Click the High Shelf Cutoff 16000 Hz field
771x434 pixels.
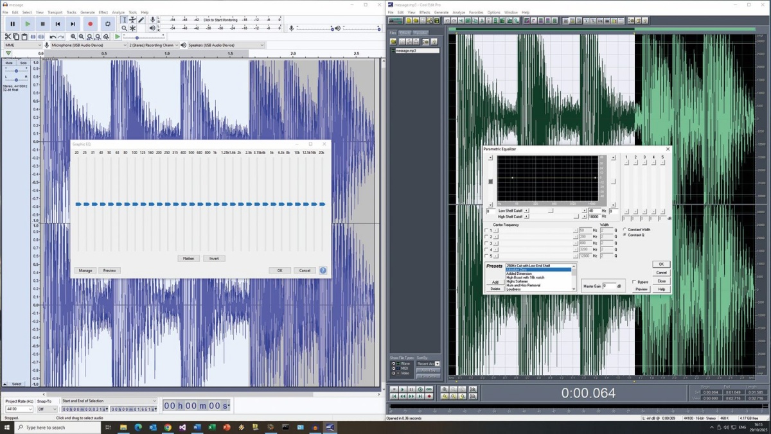[x=594, y=216]
